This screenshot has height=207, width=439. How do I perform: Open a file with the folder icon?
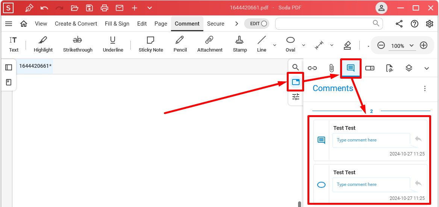pyautogui.click(x=74, y=8)
